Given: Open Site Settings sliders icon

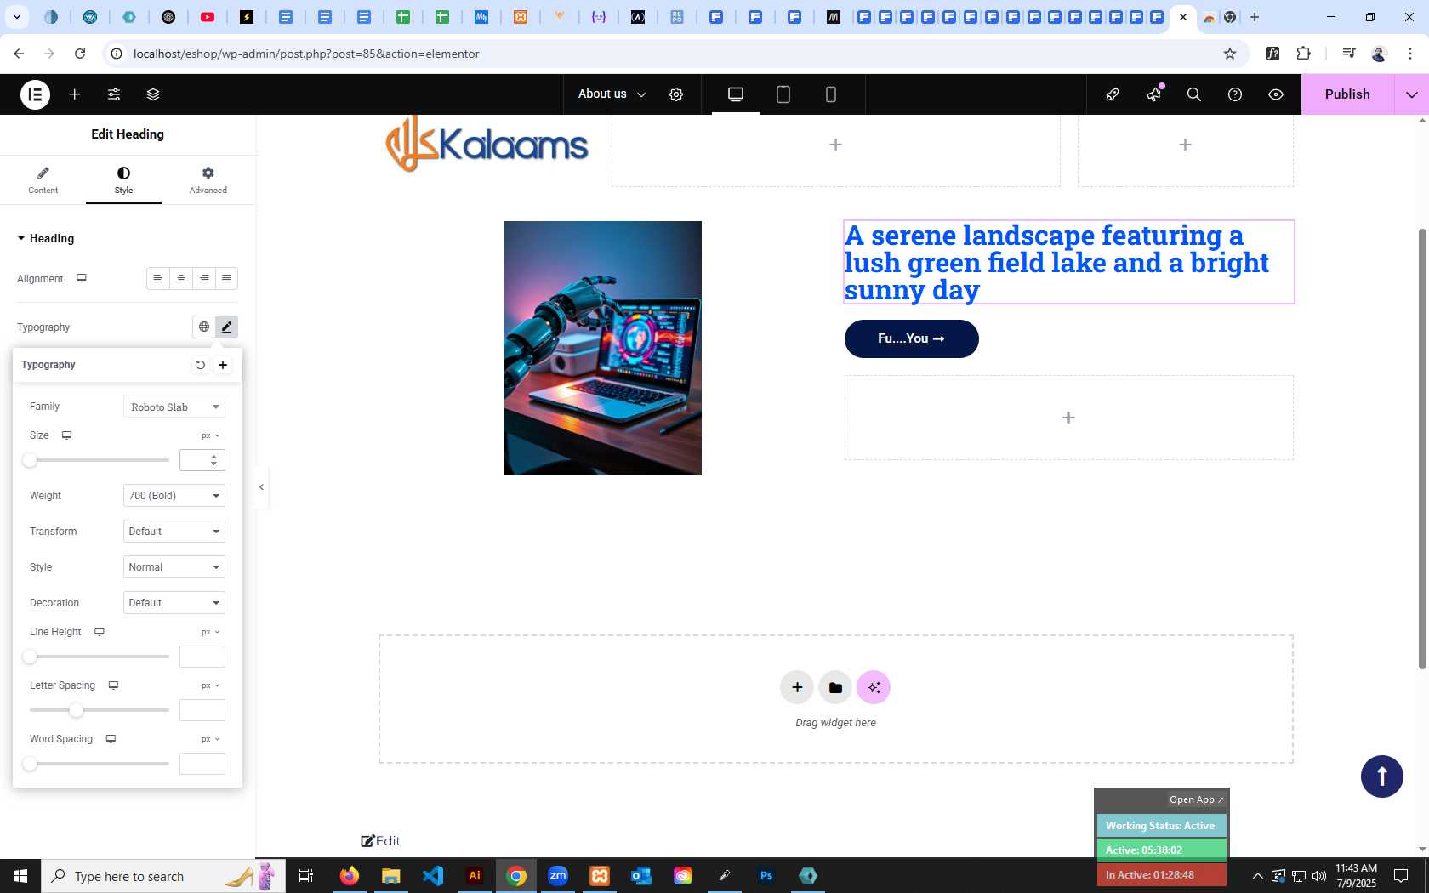Looking at the screenshot, I should 114,94.
